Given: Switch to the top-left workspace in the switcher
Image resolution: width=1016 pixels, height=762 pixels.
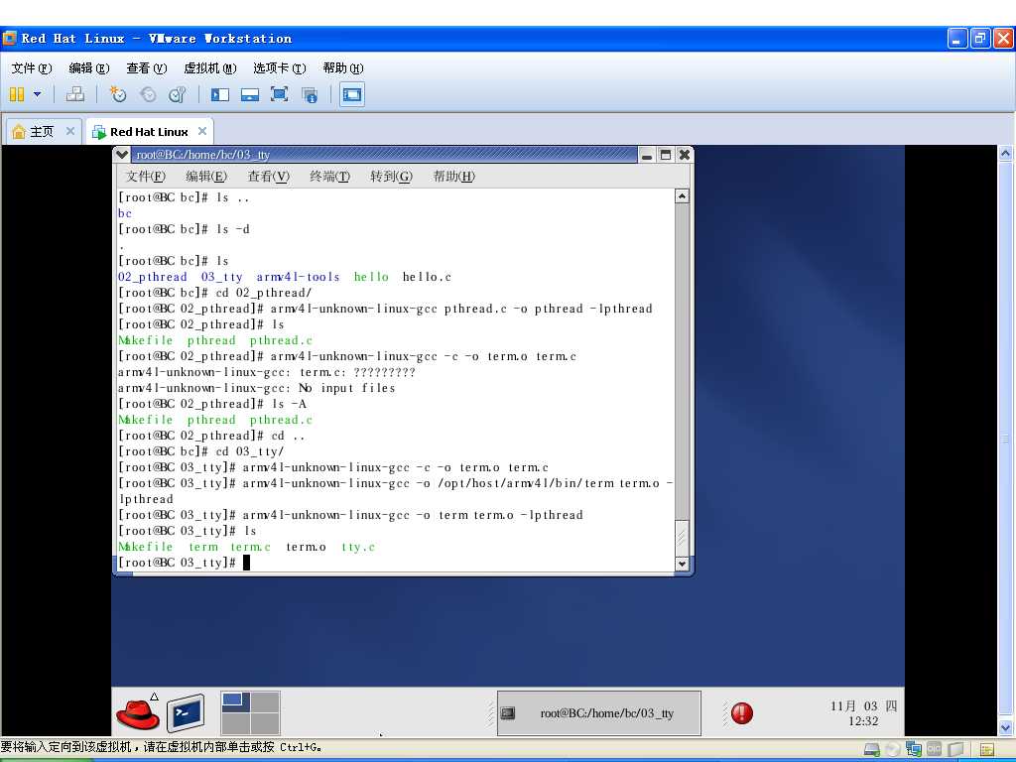Looking at the screenshot, I should 235,701.
